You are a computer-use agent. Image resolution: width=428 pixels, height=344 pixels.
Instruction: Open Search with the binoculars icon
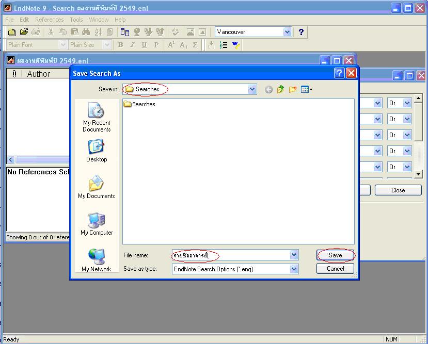pyautogui.click(x=86, y=32)
